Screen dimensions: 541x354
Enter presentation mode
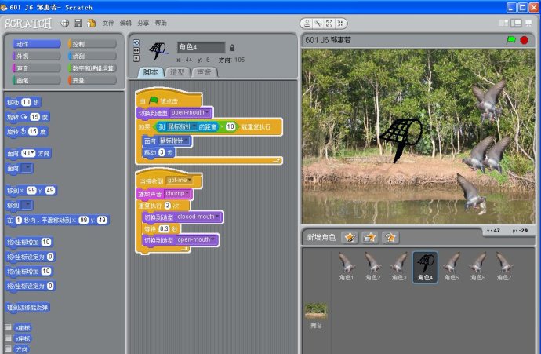pyautogui.click(x=528, y=23)
